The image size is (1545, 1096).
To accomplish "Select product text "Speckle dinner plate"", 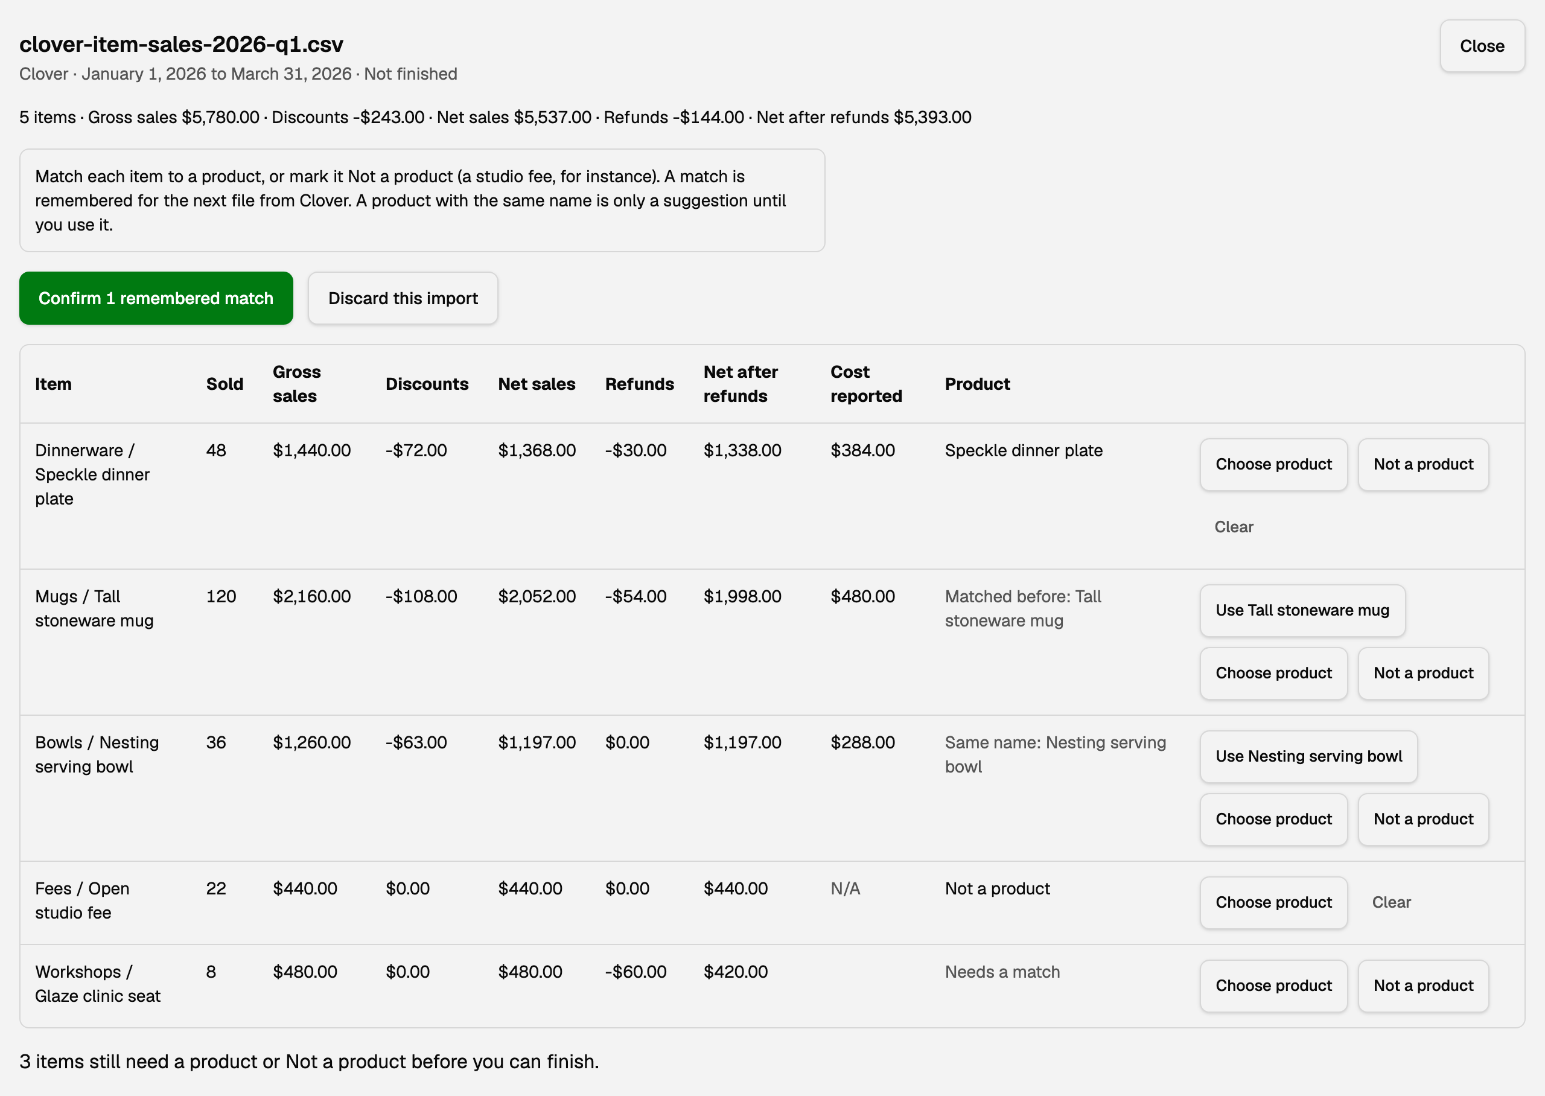I will point(1024,451).
